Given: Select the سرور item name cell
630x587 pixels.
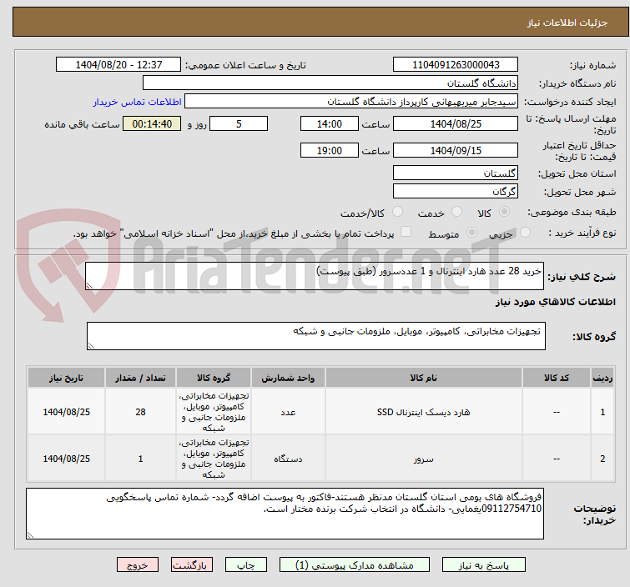Looking at the screenshot, I should tap(424, 459).
